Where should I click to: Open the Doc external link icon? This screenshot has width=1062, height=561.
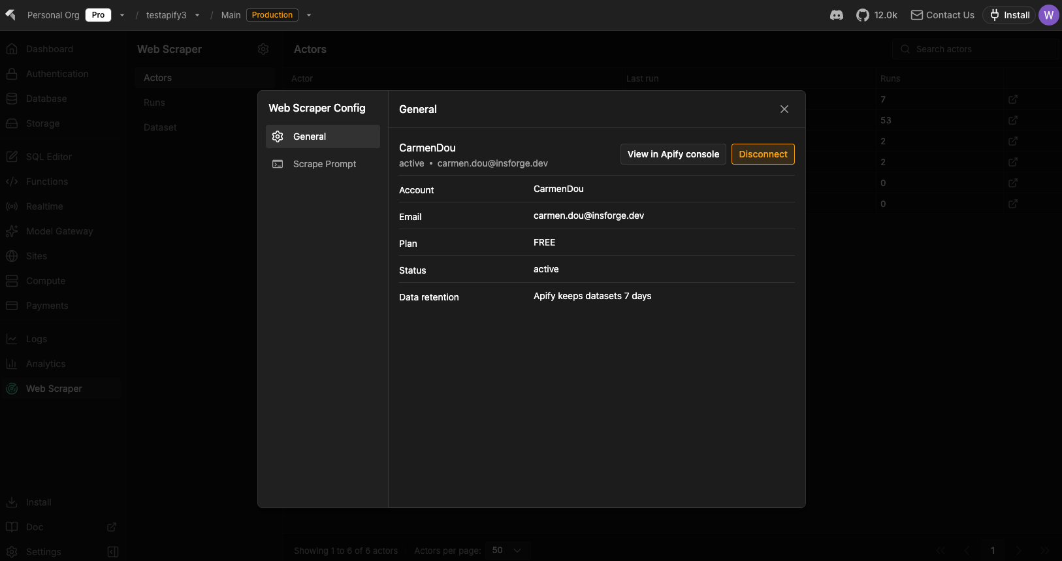[x=112, y=527]
